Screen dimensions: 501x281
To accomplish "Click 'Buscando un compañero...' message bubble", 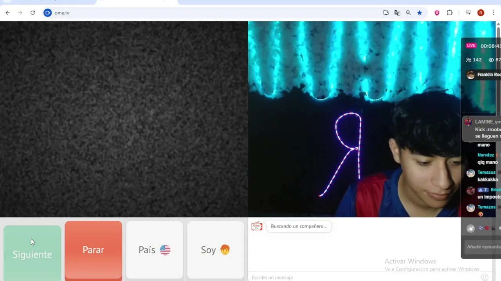I will 299,226.
